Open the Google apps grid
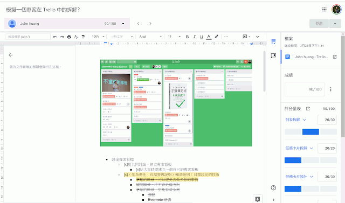 click(325, 10)
